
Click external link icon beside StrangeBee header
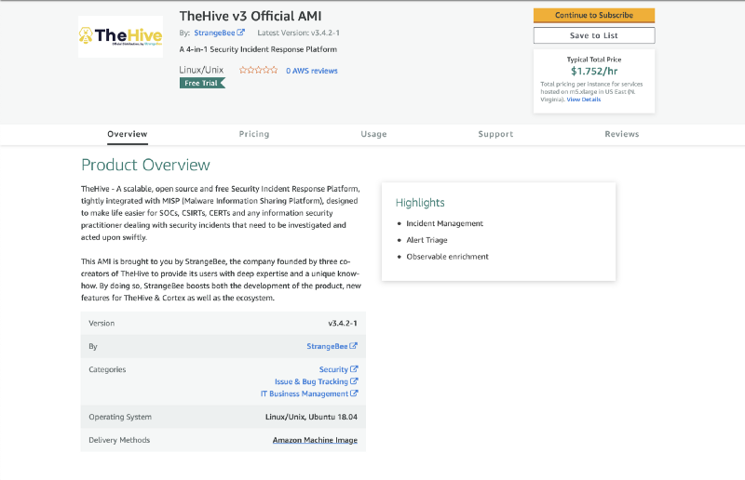241,33
